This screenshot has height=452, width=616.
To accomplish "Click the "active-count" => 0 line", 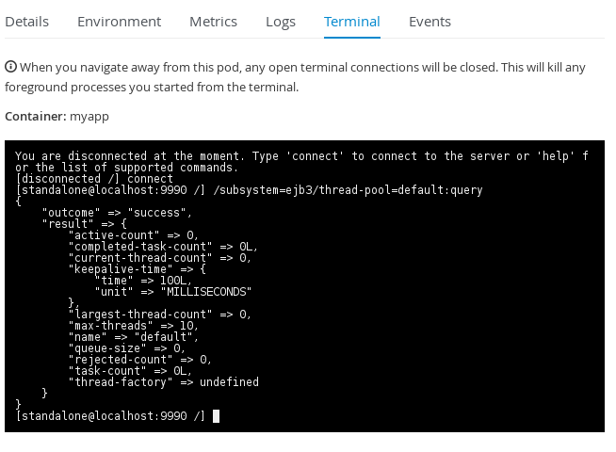I will (133, 235).
